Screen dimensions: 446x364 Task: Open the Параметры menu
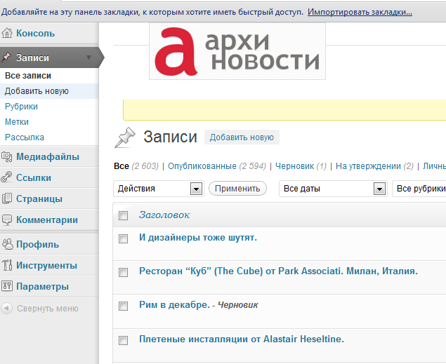click(x=42, y=286)
